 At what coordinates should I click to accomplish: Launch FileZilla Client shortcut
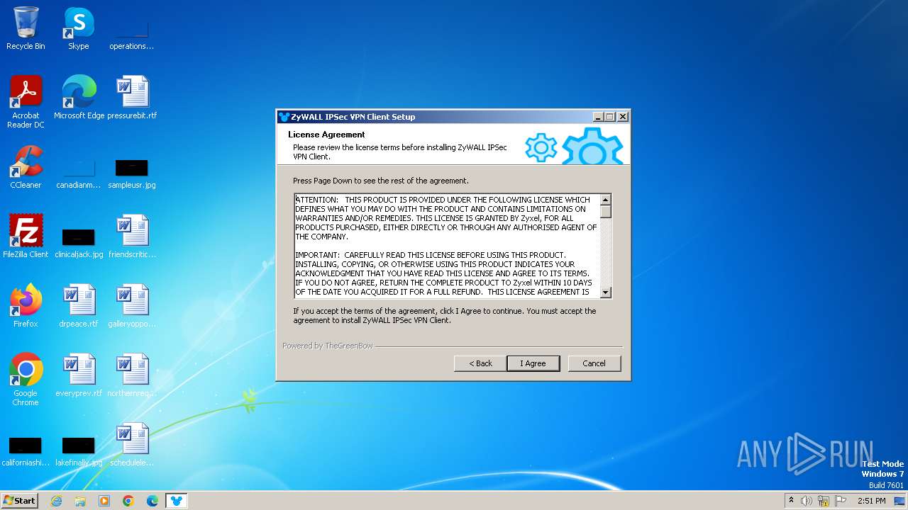(x=26, y=237)
